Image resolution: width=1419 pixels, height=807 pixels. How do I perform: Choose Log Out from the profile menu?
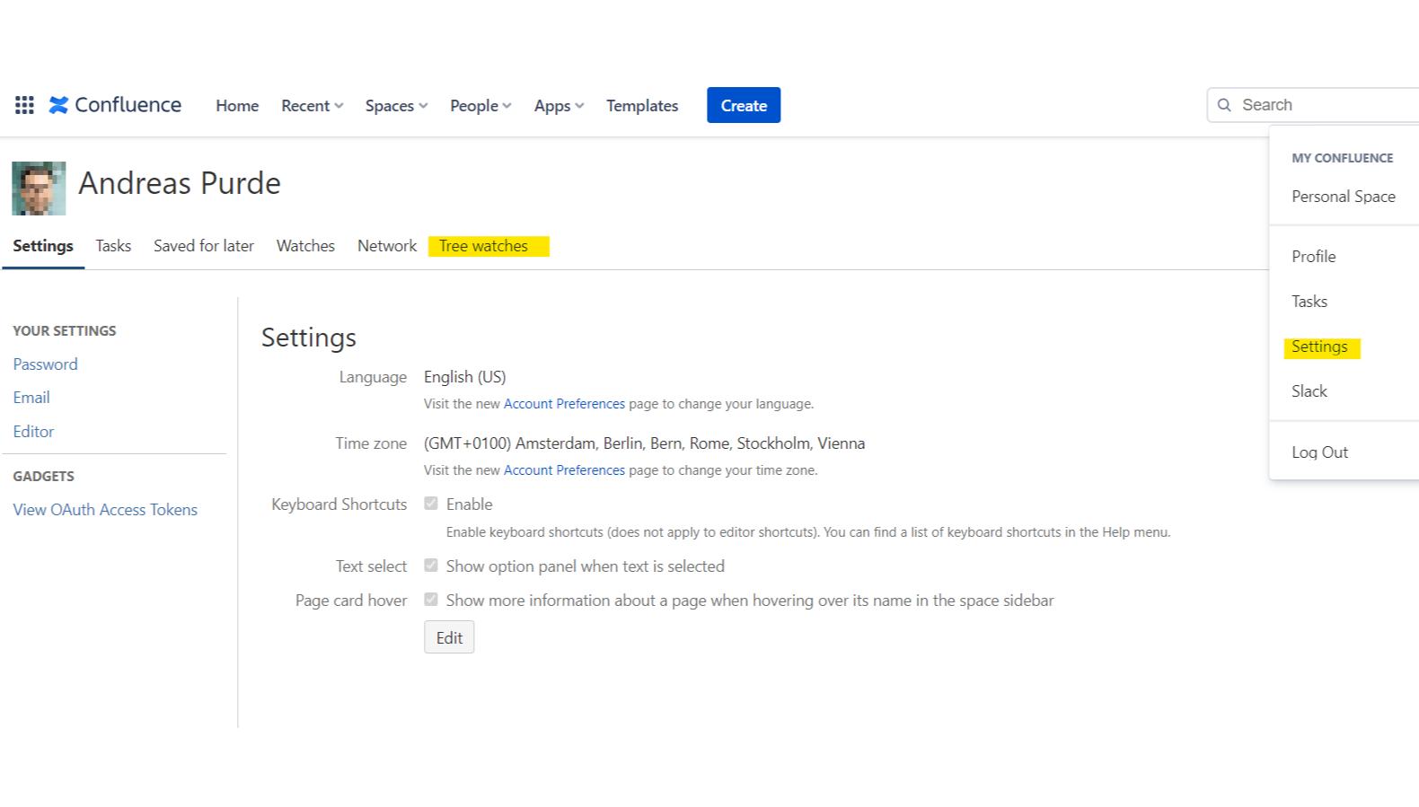[x=1319, y=452]
